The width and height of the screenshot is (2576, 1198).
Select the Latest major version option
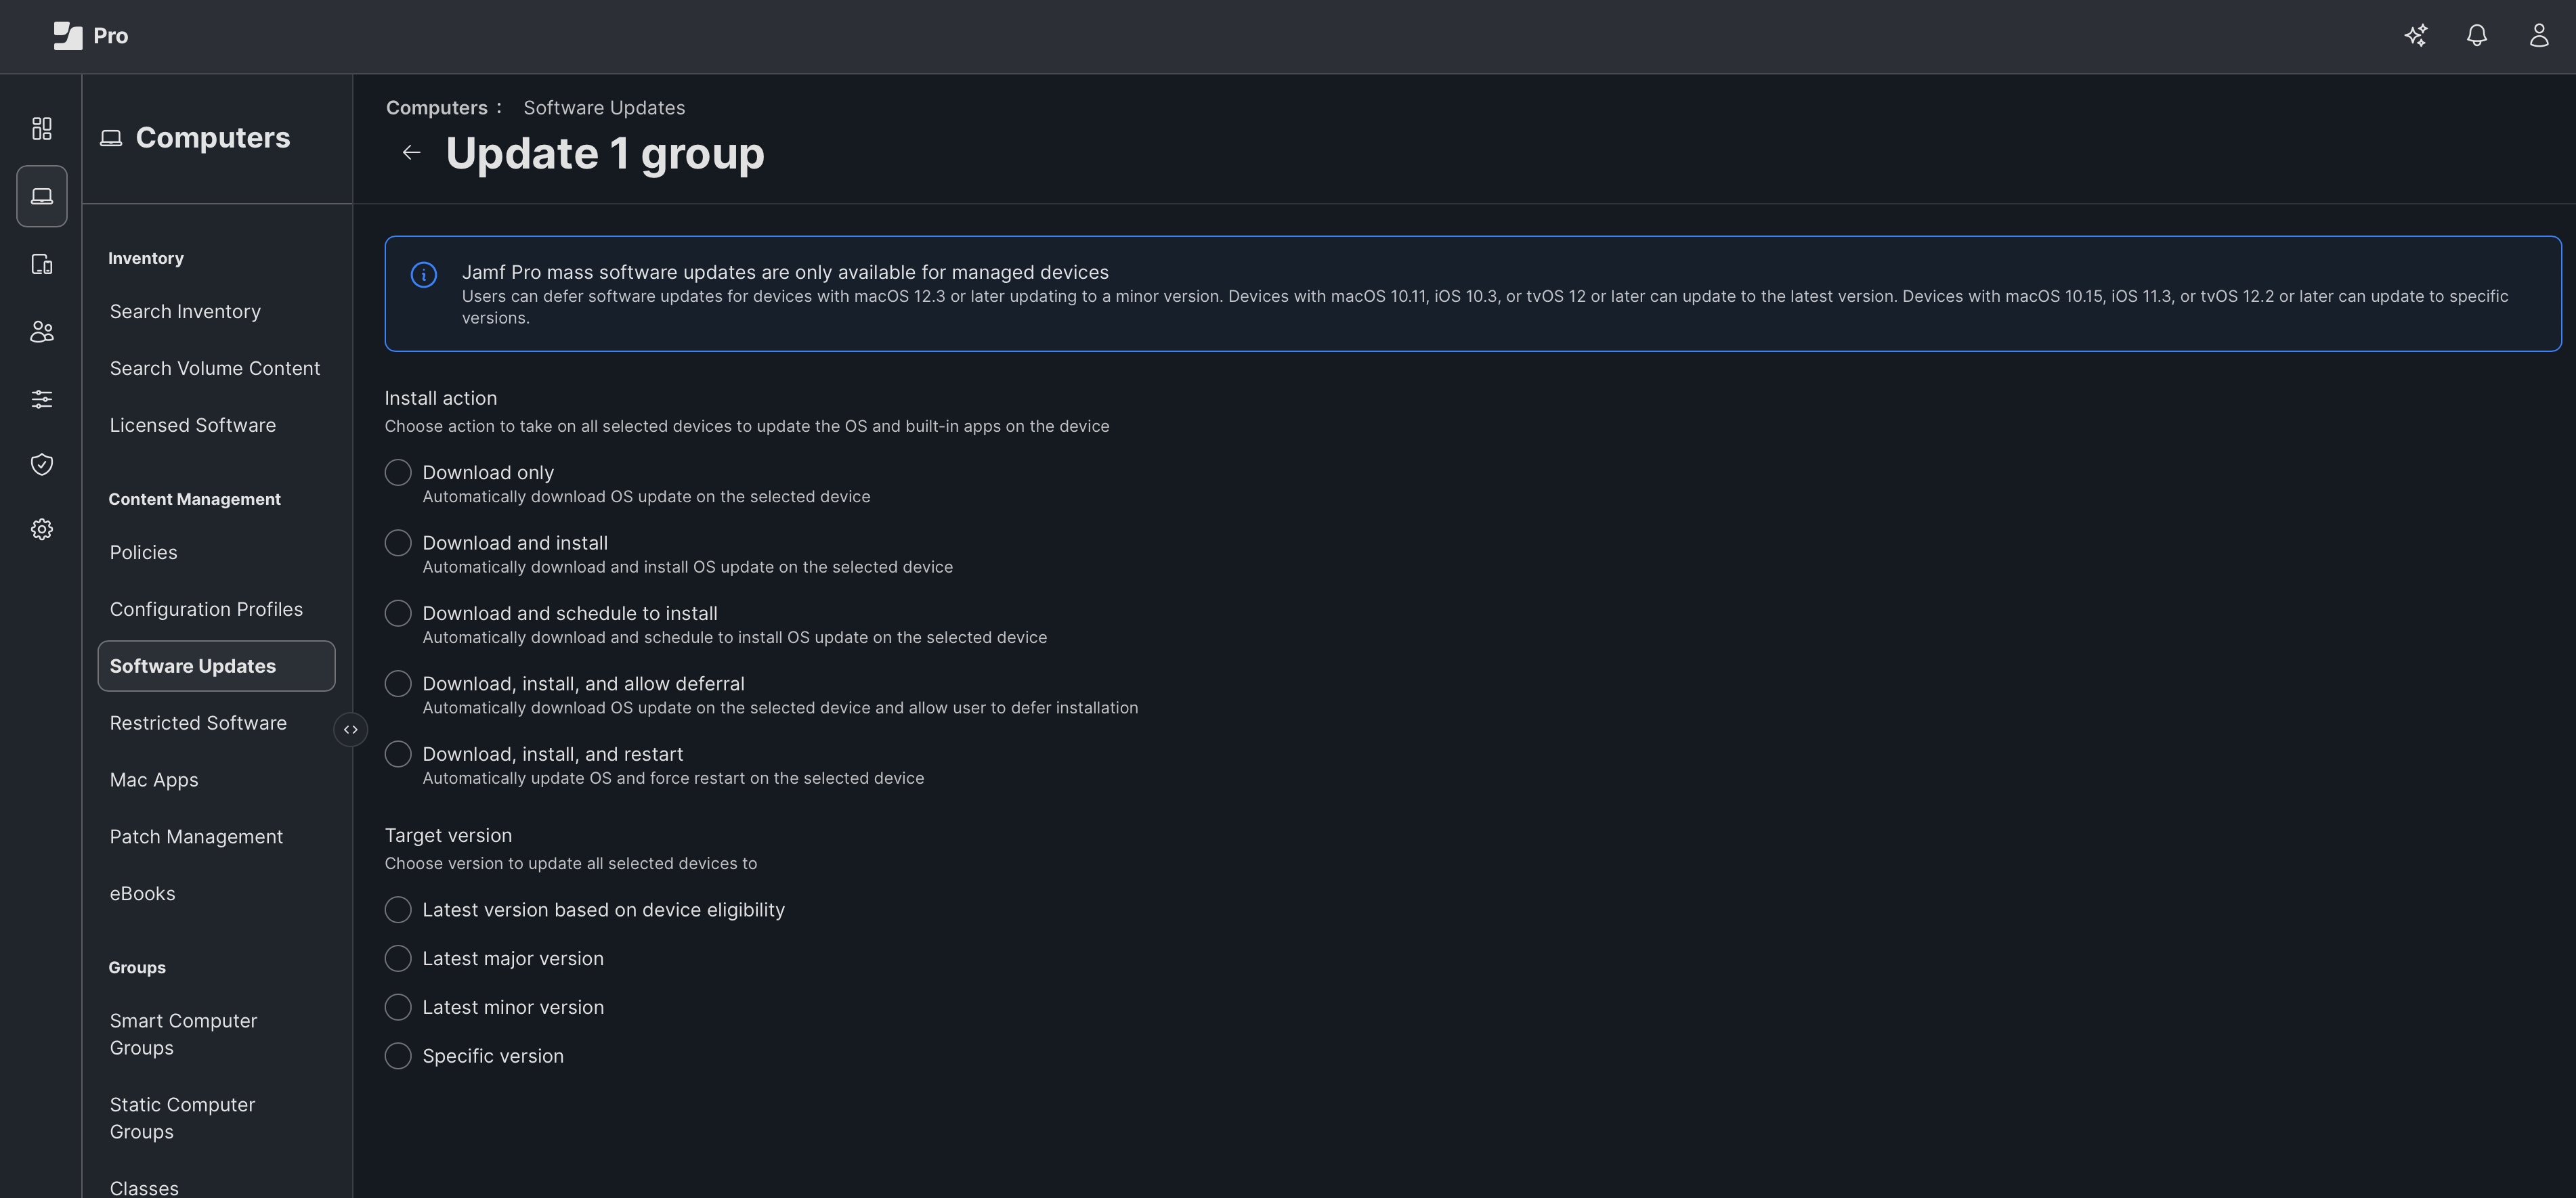[398, 957]
